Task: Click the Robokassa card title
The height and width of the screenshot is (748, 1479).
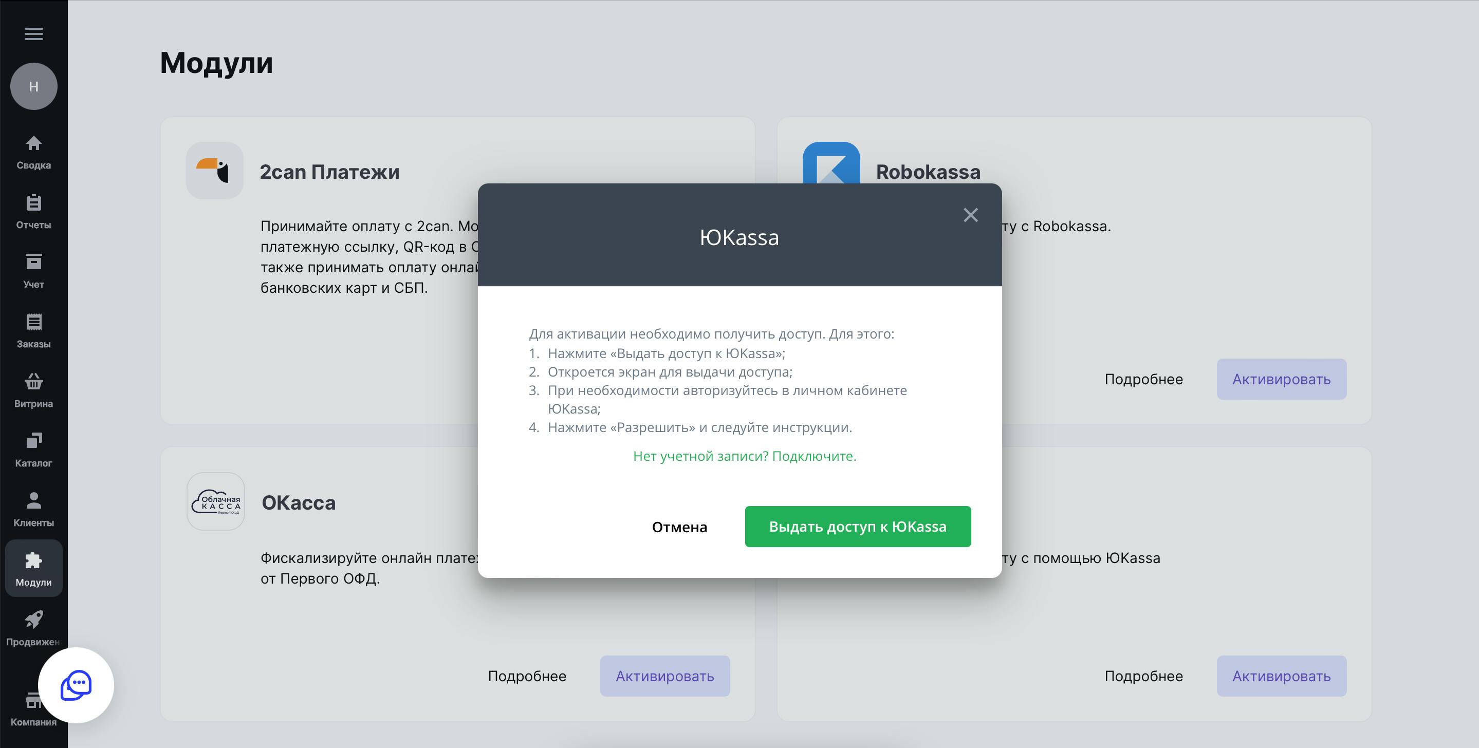Action: point(928,172)
